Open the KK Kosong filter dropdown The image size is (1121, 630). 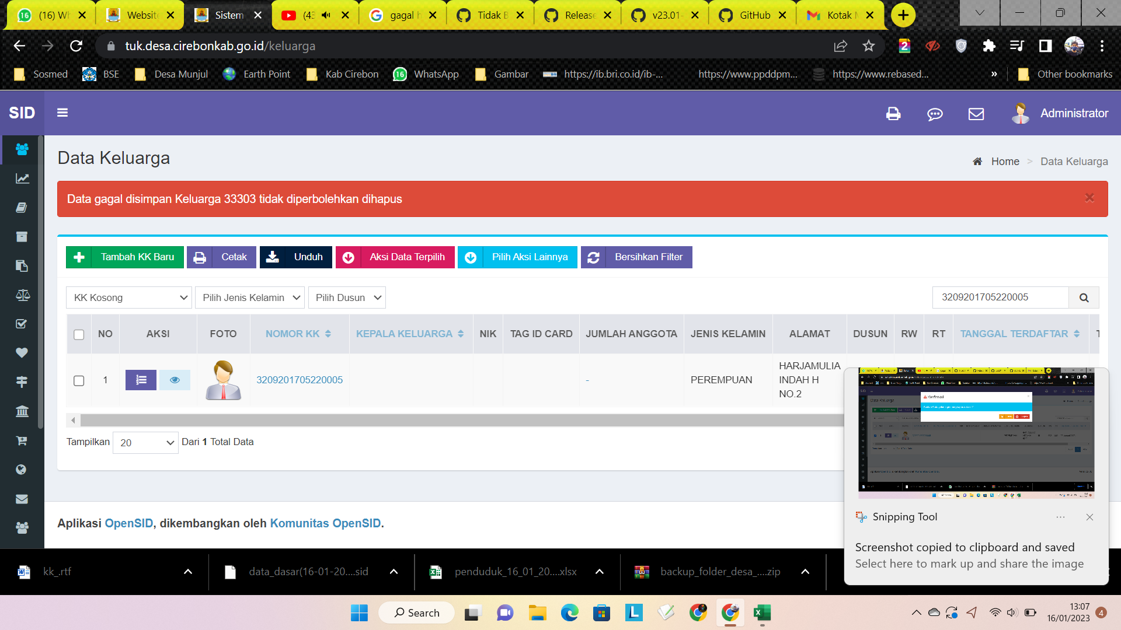pyautogui.click(x=128, y=297)
